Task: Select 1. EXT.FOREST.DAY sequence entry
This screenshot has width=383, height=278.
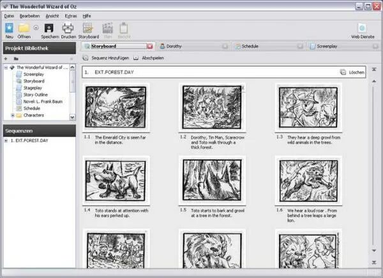Action: (29, 140)
